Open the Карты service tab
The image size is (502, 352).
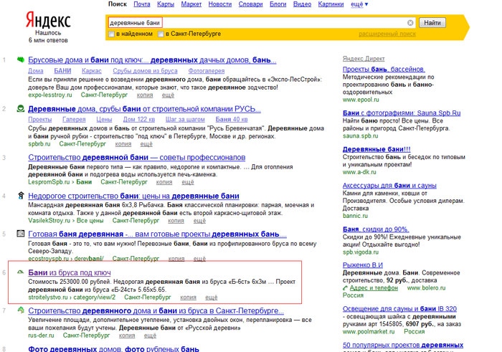click(166, 4)
